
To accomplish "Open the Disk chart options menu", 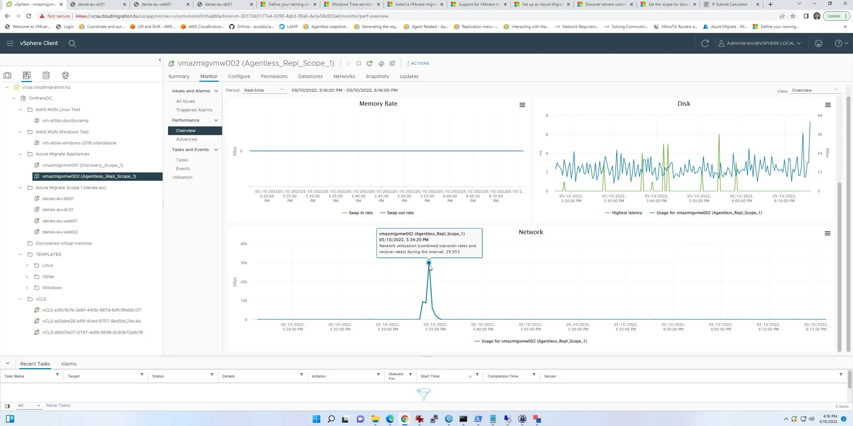I will point(828,105).
